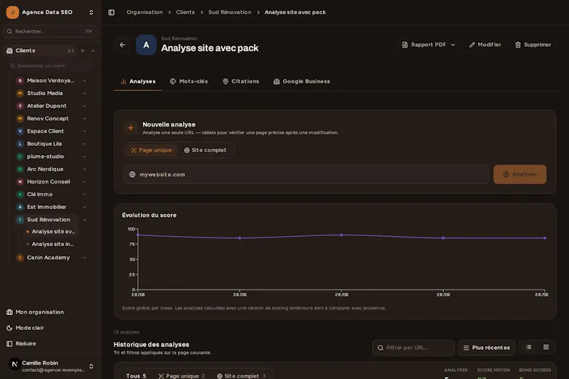The width and height of the screenshot is (569, 379).
Task: Click the back arrow button
Action: pos(122,45)
